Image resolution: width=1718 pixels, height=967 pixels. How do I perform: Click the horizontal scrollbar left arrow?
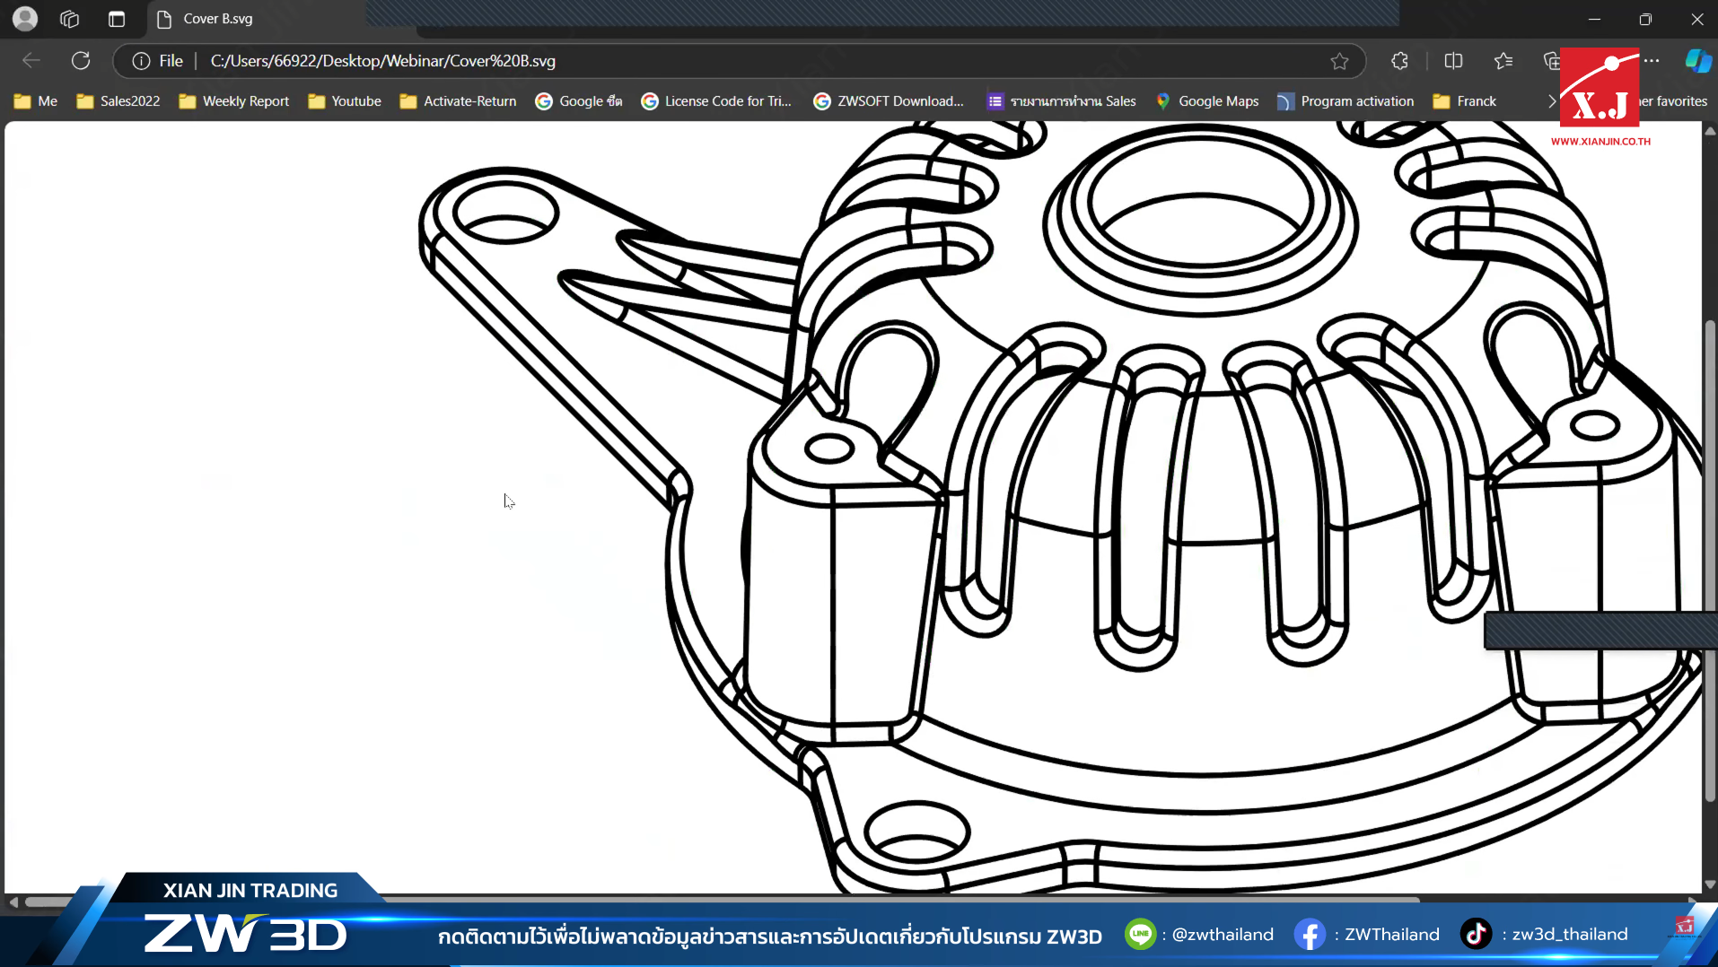tap(13, 902)
